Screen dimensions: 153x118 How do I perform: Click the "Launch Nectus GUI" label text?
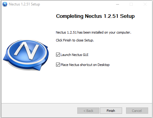75,55
